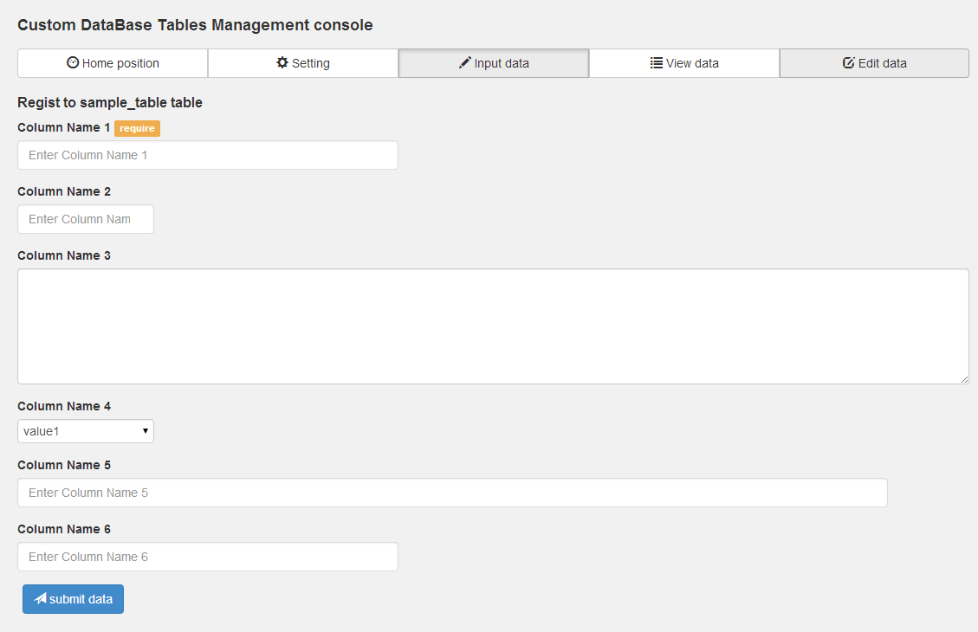Click into the short Column Name 2 input
The height and width of the screenshot is (632, 978).
pos(86,219)
